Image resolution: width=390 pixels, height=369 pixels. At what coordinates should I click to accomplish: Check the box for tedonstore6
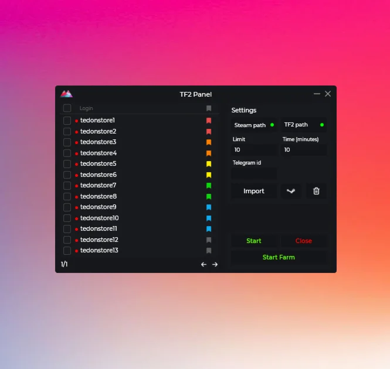(67, 175)
